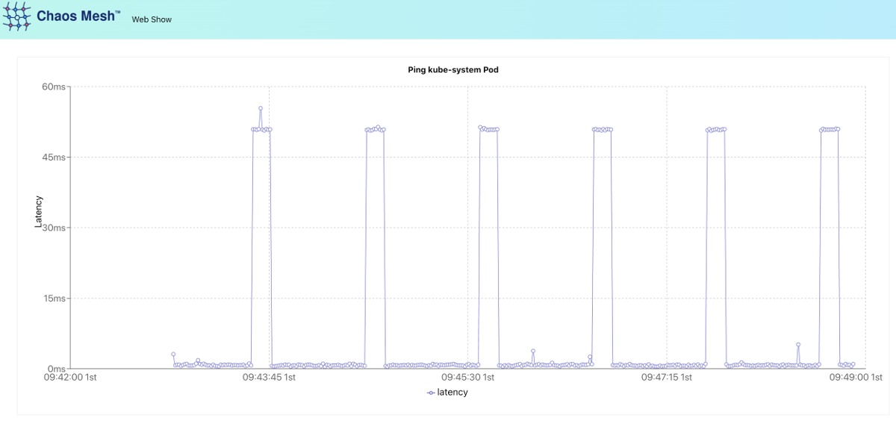Click the 45ms y-axis label
Viewport: 896px width, 421px height.
point(54,158)
